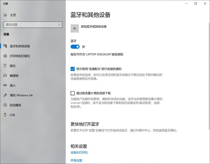Maximize the Settings window
The height and width of the screenshot is (164, 210).
pyautogui.click(x=196, y=3)
